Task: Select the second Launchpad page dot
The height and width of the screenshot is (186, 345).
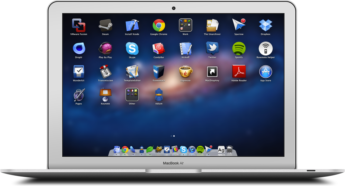Action: pyautogui.click(x=174, y=136)
